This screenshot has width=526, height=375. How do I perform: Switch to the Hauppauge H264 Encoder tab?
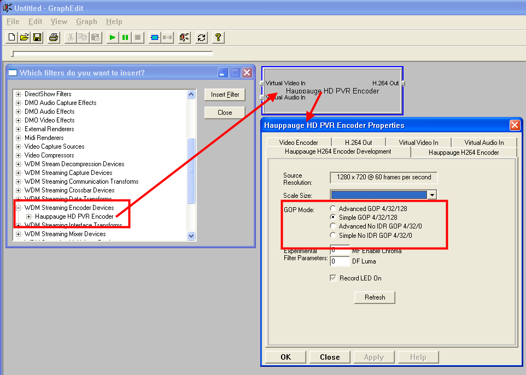(x=464, y=153)
